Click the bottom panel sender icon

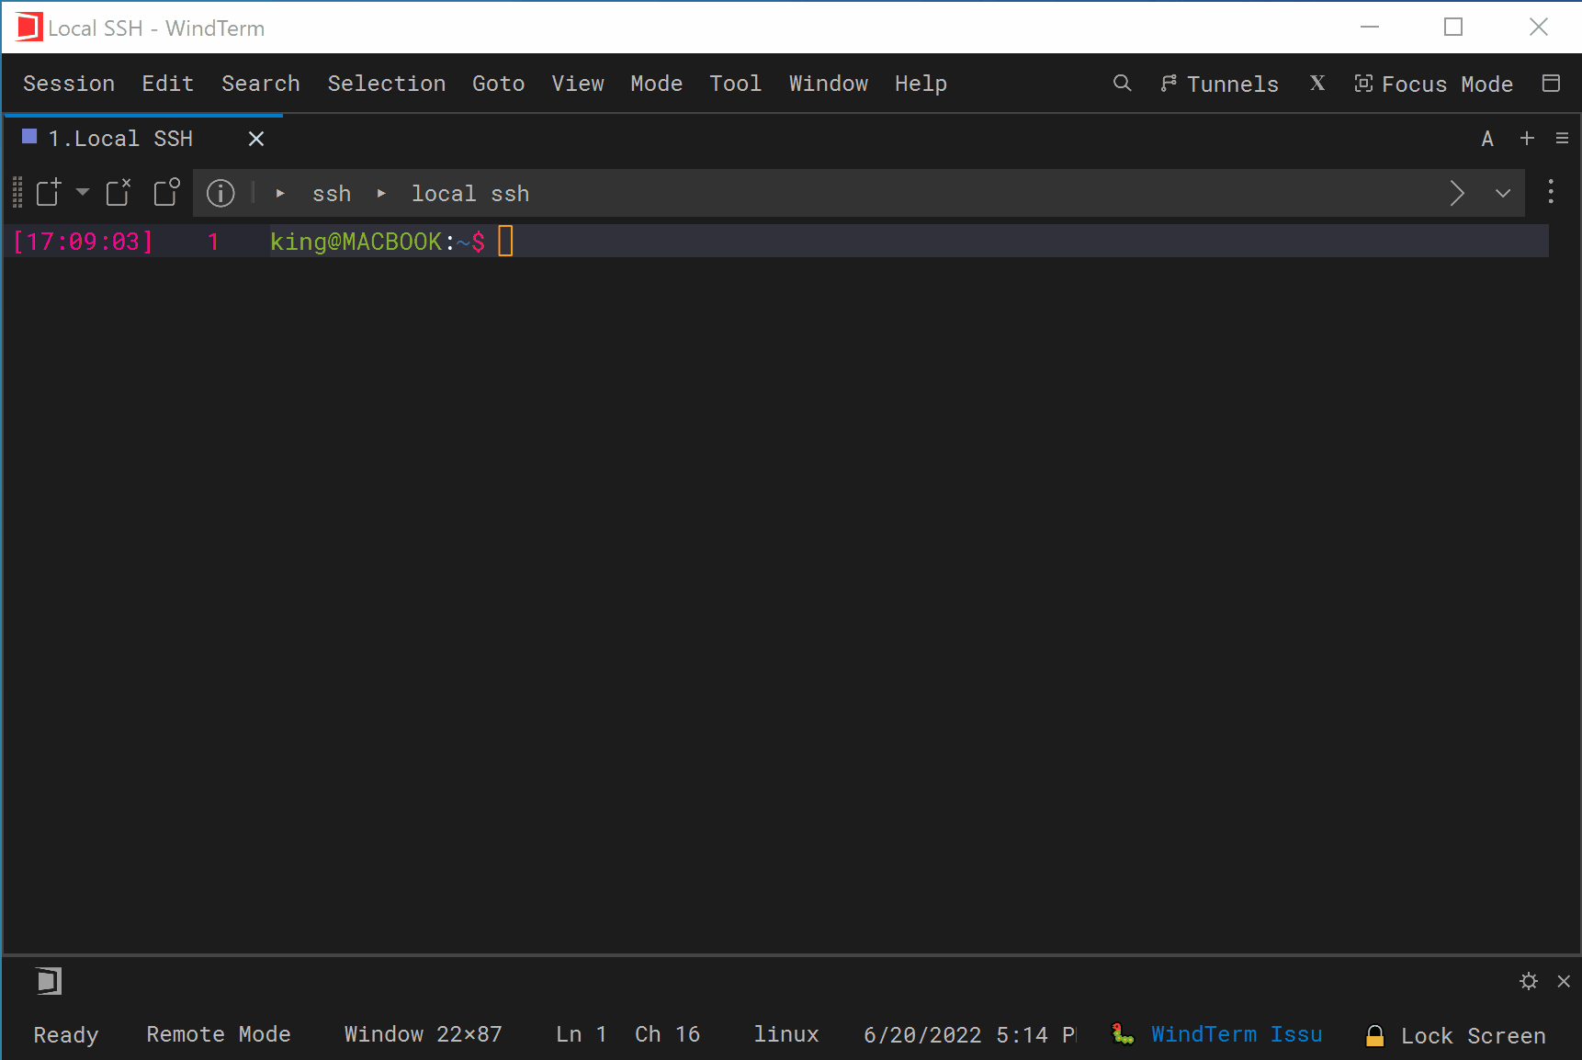[x=49, y=981]
